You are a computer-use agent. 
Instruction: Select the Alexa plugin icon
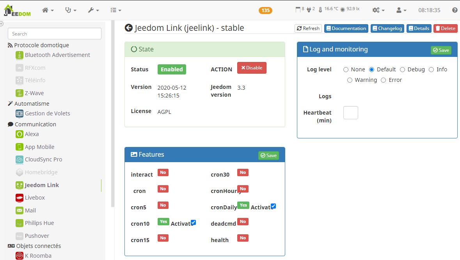[x=20, y=134]
